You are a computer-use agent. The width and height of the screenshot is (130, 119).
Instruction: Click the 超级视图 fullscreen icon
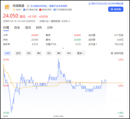(x=112, y=53)
